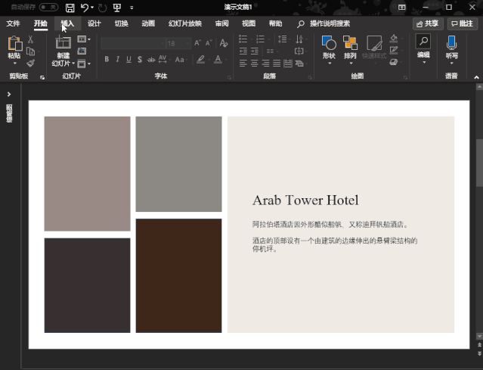The width and height of the screenshot is (483, 370).
Task: Expand the thumbnail pane chevron
Action: (x=9, y=94)
